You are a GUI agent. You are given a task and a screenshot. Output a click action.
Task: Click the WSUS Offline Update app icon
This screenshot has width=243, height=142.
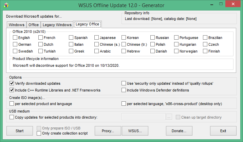click(x=6, y=5)
